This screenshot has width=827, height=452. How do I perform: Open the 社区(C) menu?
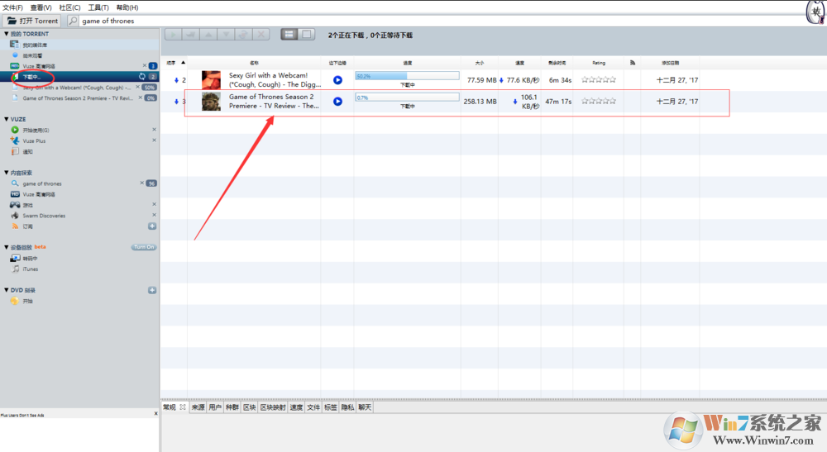click(69, 7)
